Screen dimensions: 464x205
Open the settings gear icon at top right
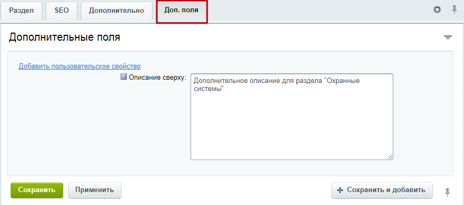437,10
